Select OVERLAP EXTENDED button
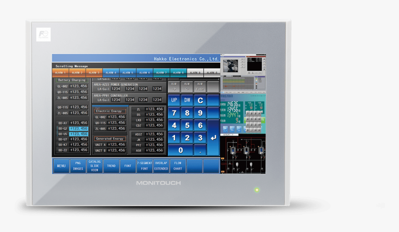This screenshot has height=232, width=399. (x=161, y=166)
